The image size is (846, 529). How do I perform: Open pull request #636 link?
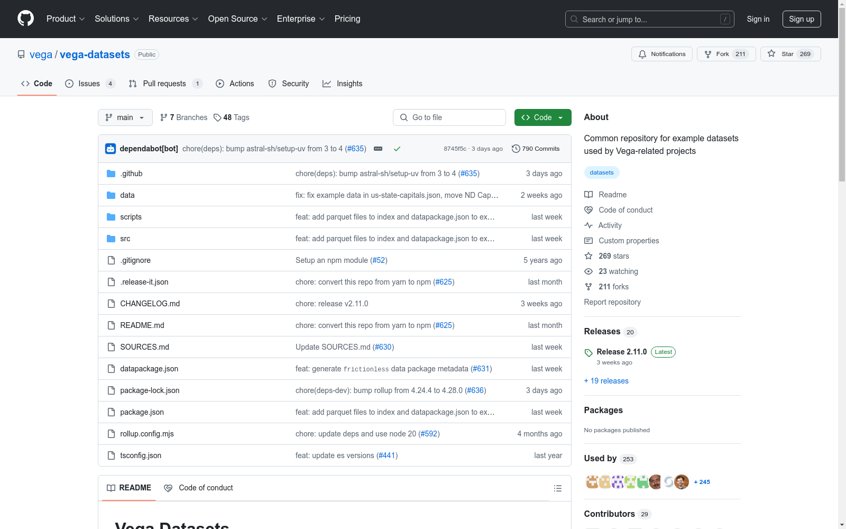pyautogui.click(x=475, y=390)
